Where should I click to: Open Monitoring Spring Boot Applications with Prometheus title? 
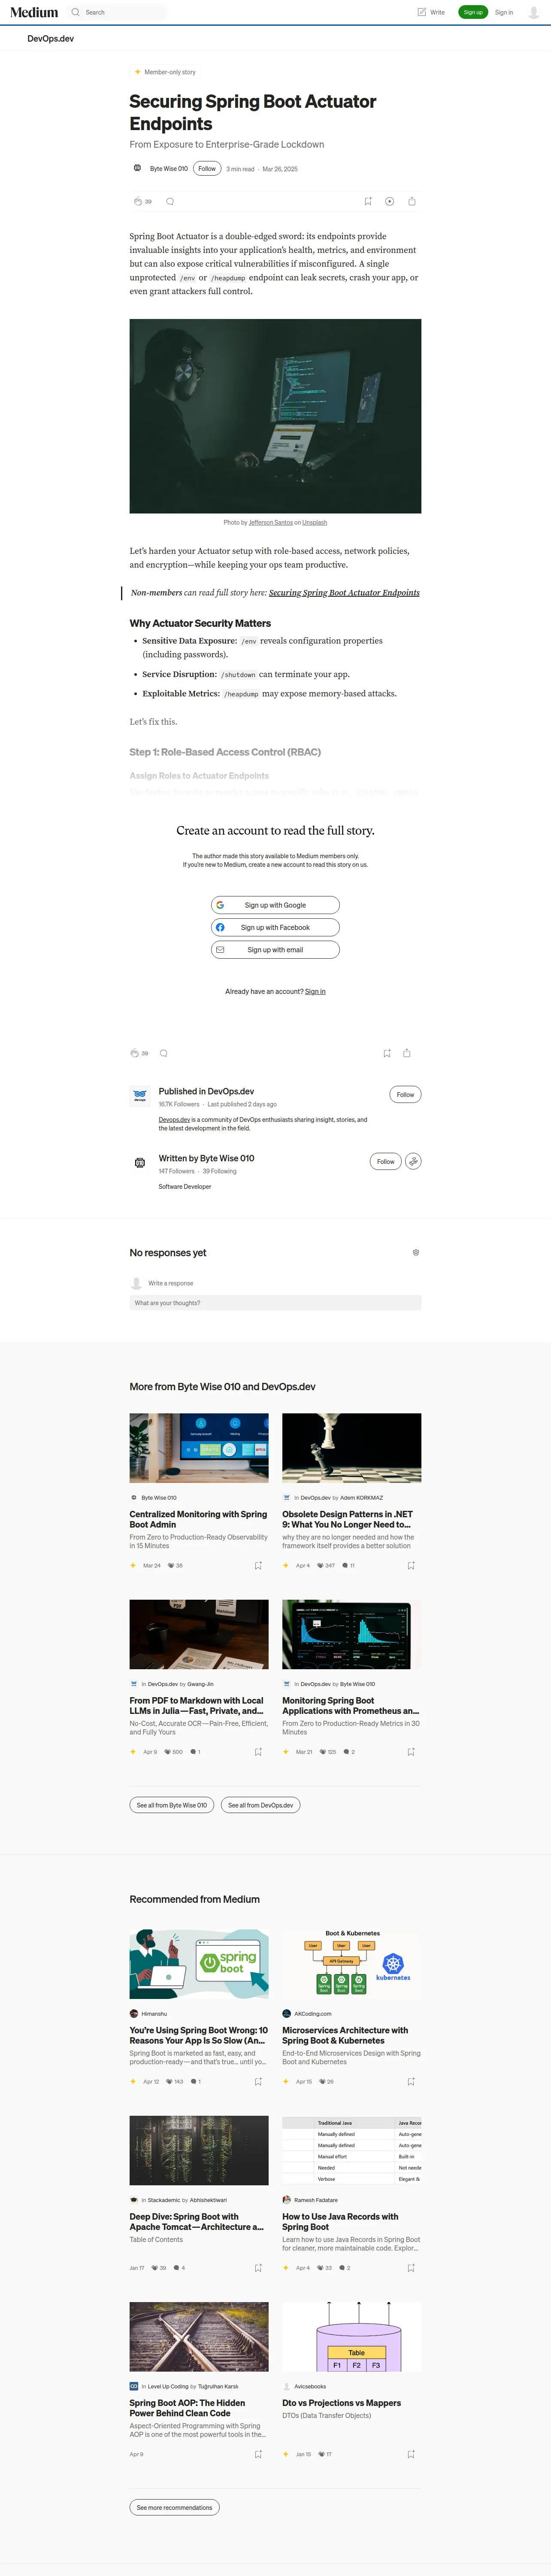[x=350, y=1706]
